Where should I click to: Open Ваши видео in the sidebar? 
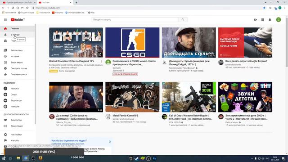[x=18, y=63]
